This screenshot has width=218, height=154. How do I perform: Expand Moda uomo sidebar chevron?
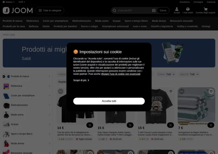49,114
